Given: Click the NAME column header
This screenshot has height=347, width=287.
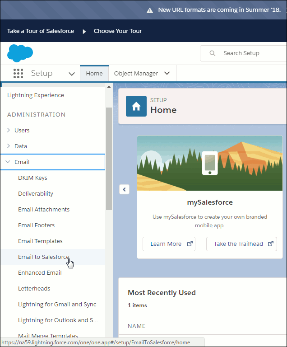Looking at the screenshot, I should [x=137, y=326].
